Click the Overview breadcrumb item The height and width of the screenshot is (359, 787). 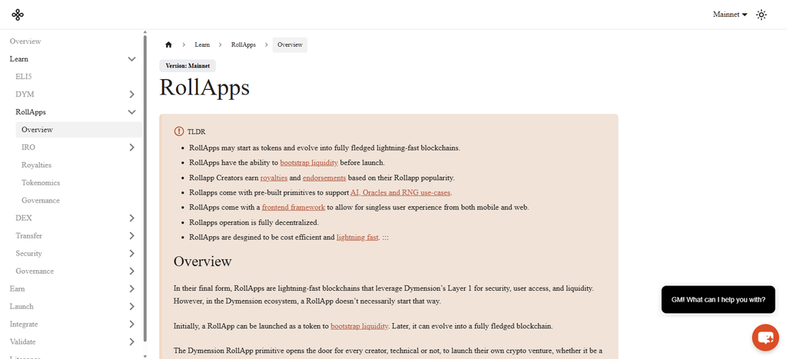(290, 44)
